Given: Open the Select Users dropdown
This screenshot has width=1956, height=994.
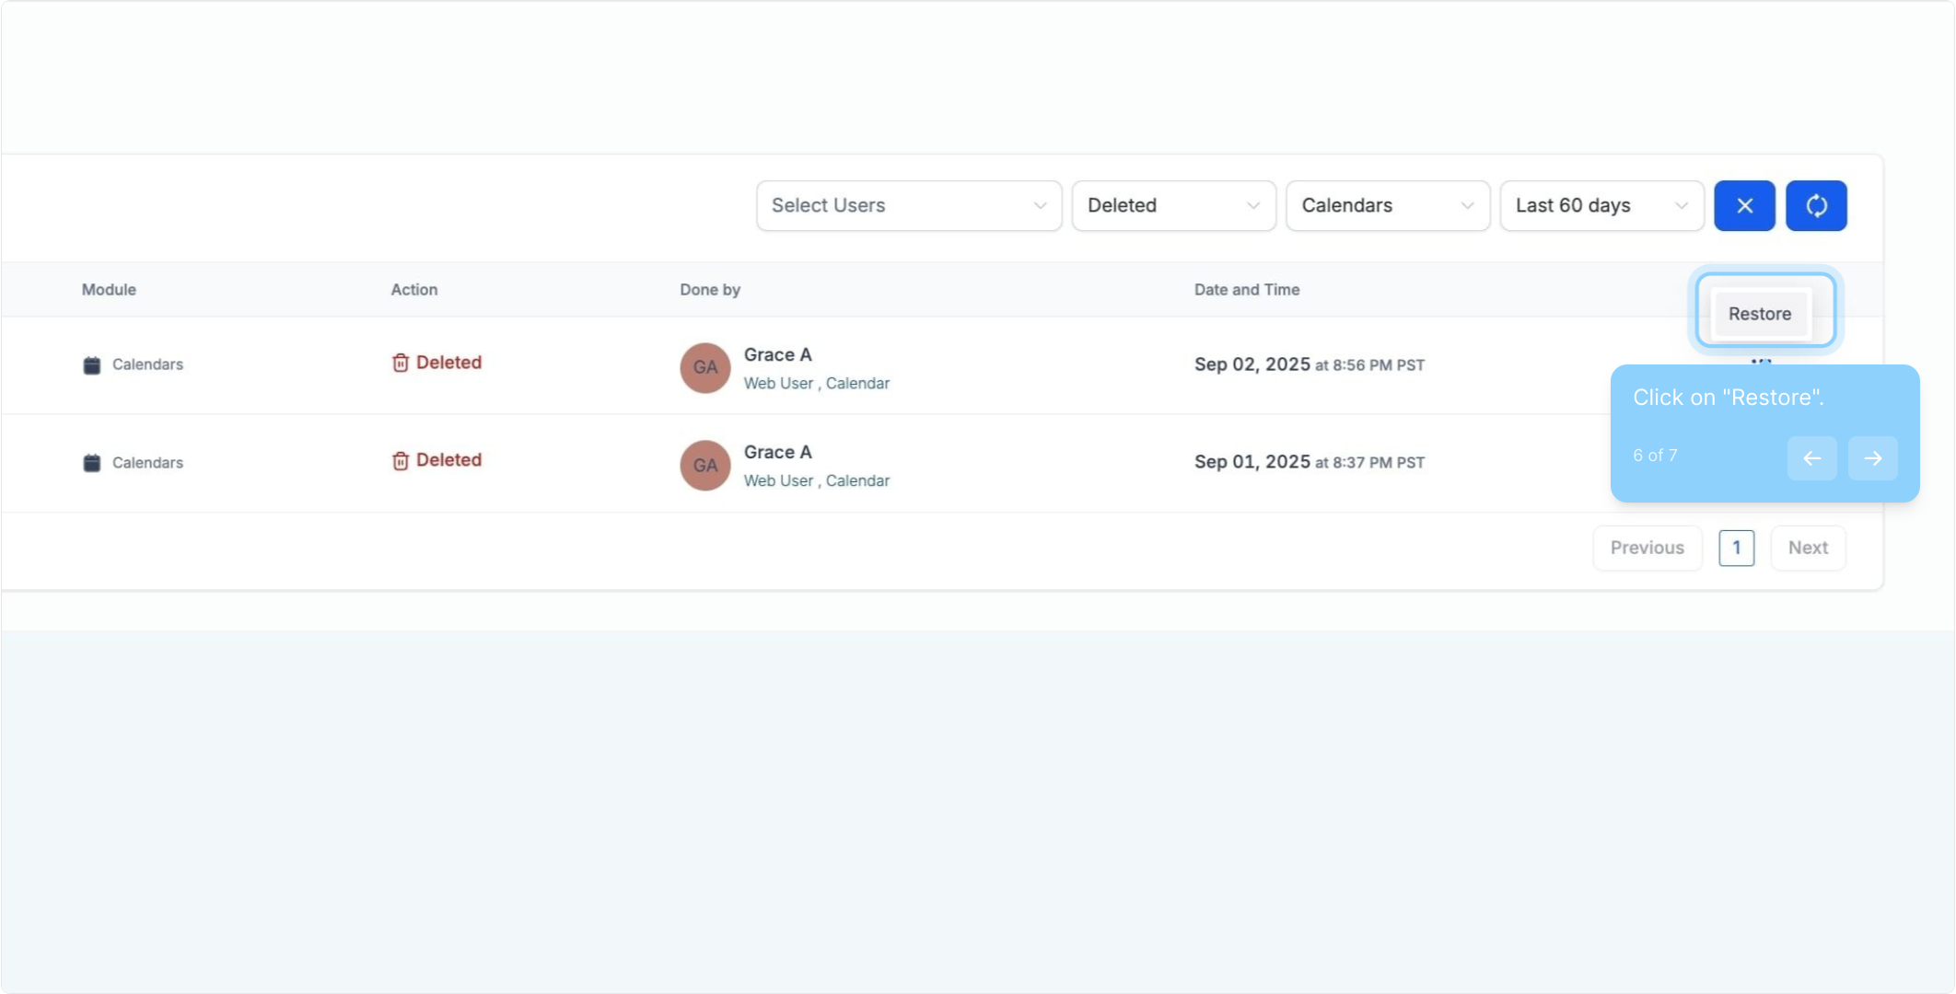Looking at the screenshot, I should pos(908,205).
